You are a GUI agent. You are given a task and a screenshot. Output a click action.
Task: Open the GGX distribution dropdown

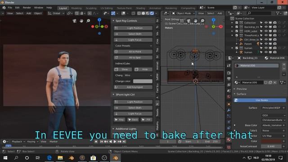tap(274, 115)
